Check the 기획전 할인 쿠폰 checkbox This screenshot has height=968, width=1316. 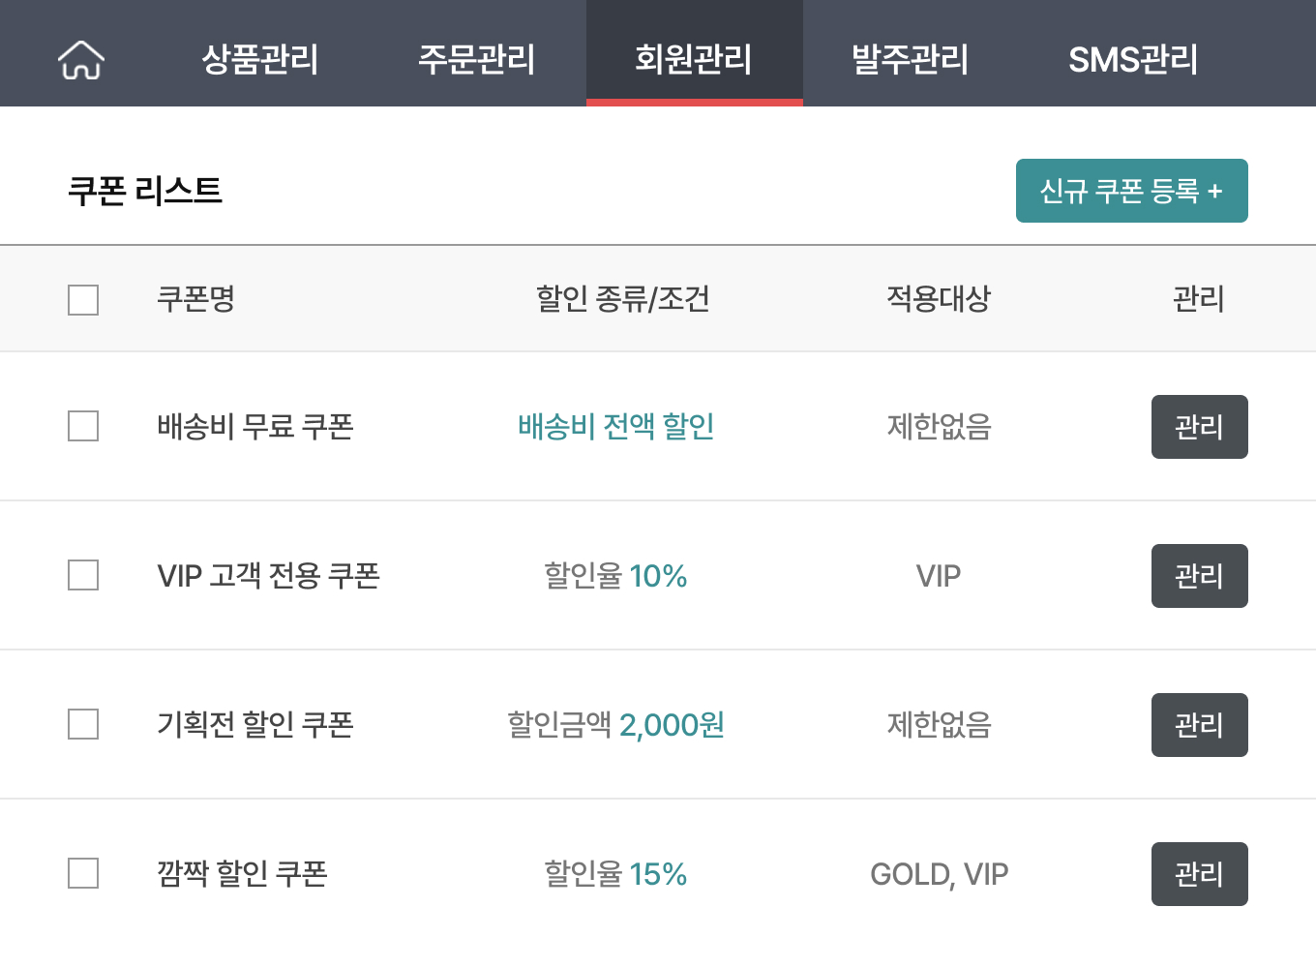83,724
